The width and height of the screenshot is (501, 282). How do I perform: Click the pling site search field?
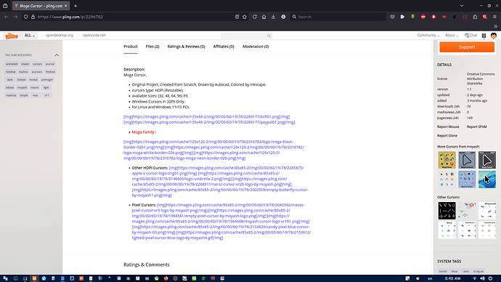[246, 36]
